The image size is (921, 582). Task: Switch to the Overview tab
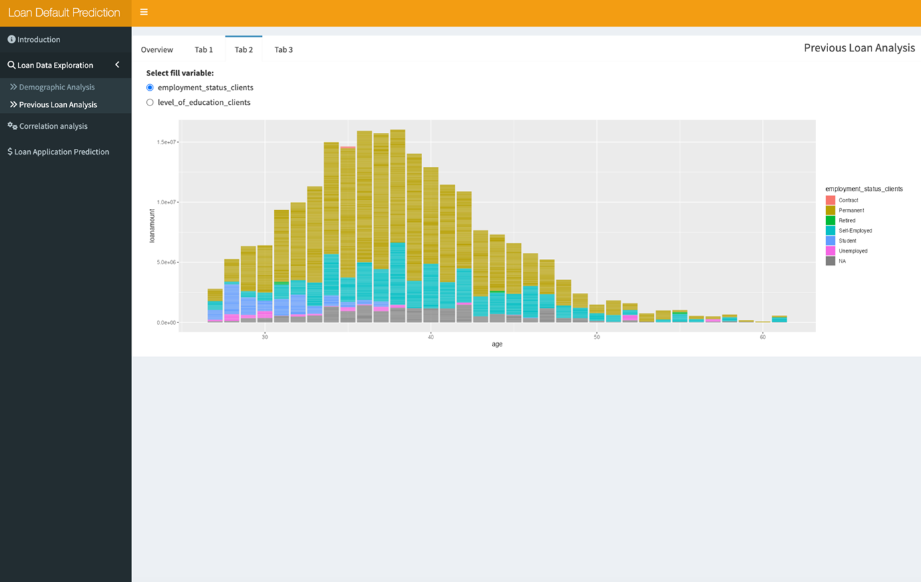(x=157, y=50)
